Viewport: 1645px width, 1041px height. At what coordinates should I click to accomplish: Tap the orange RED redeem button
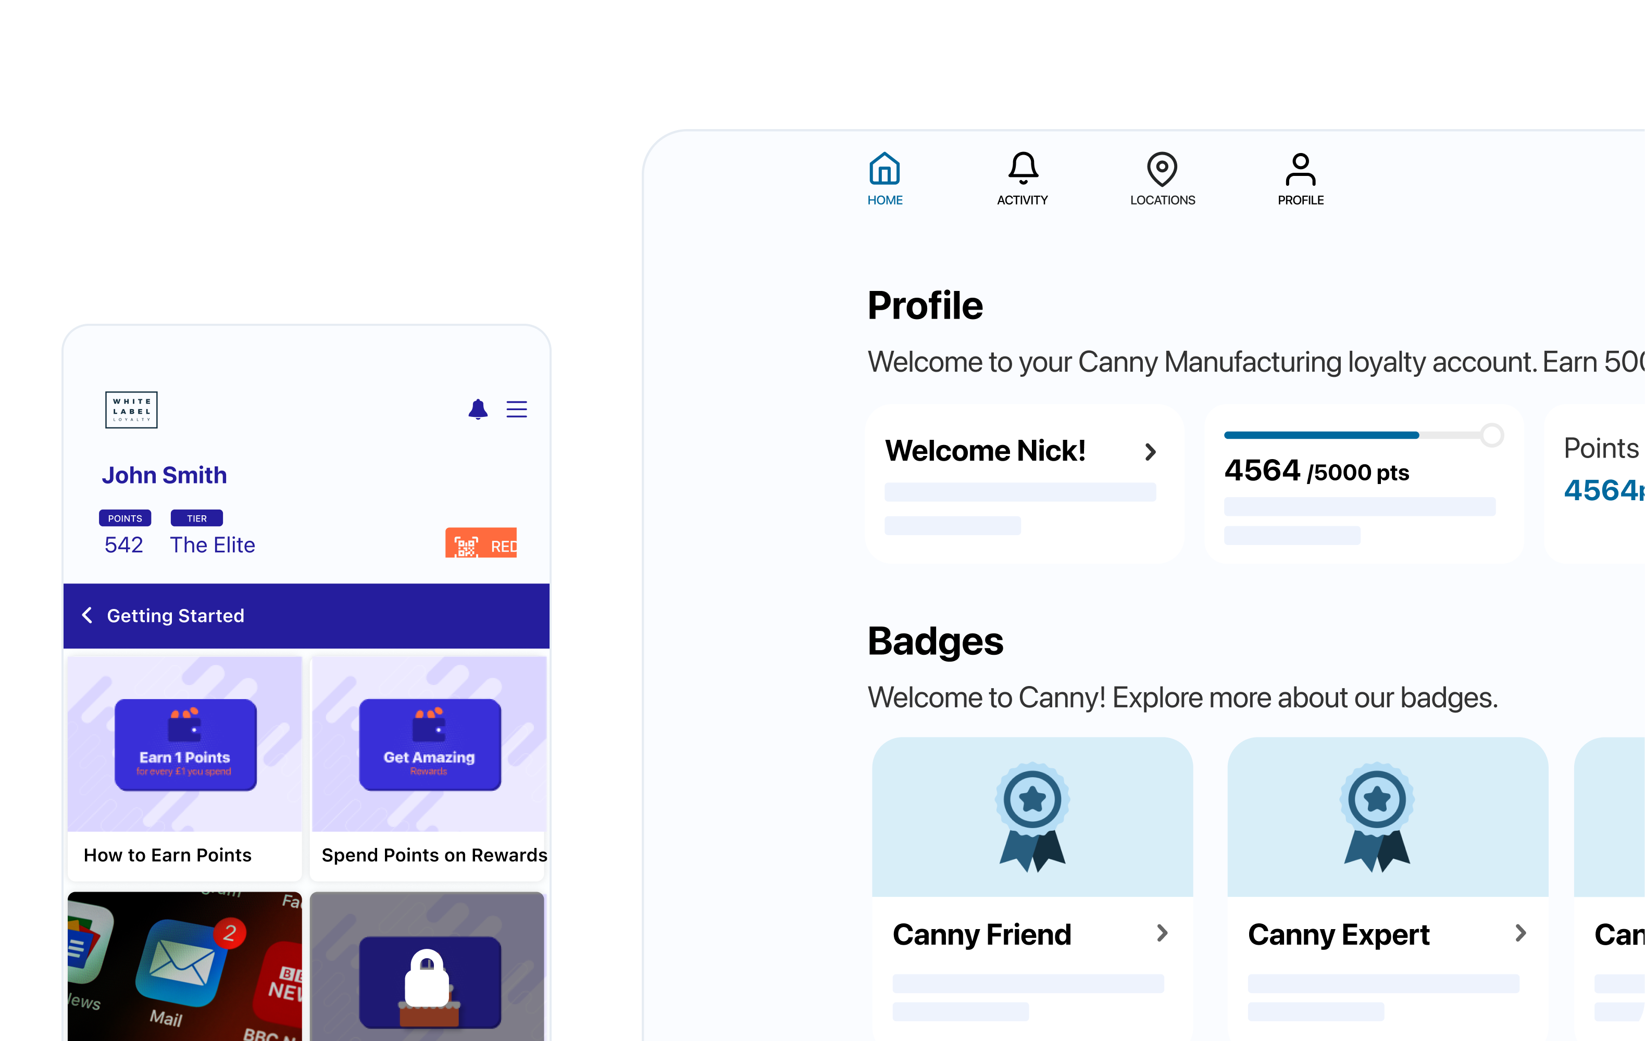[x=481, y=543]
